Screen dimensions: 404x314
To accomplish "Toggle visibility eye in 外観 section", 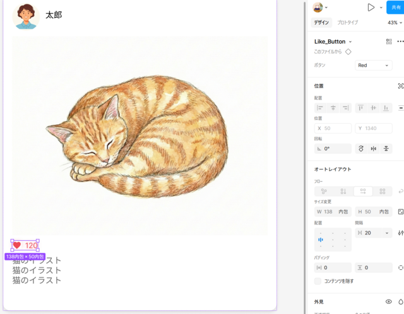I will coord(389,302).
